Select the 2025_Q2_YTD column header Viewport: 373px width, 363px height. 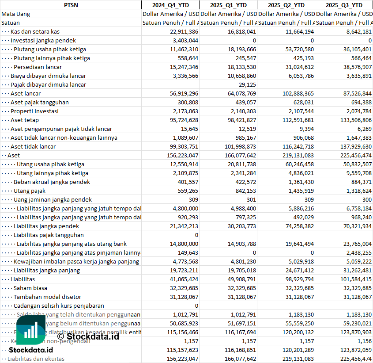coord(286,5)
